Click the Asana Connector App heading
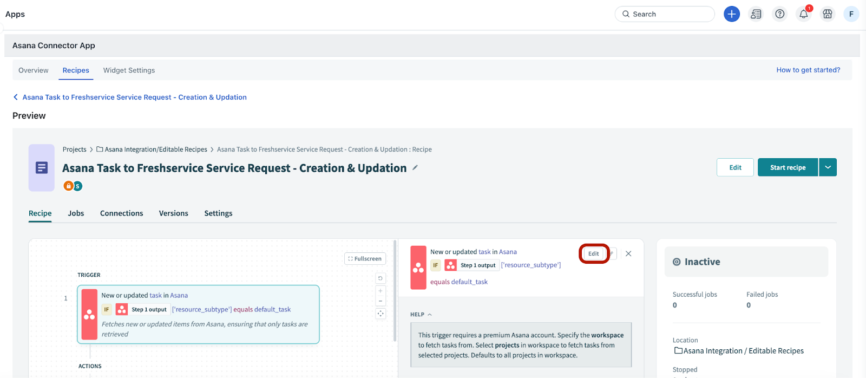Image resolution: width=866 pixels, height=378 pixels. [54, 45]
